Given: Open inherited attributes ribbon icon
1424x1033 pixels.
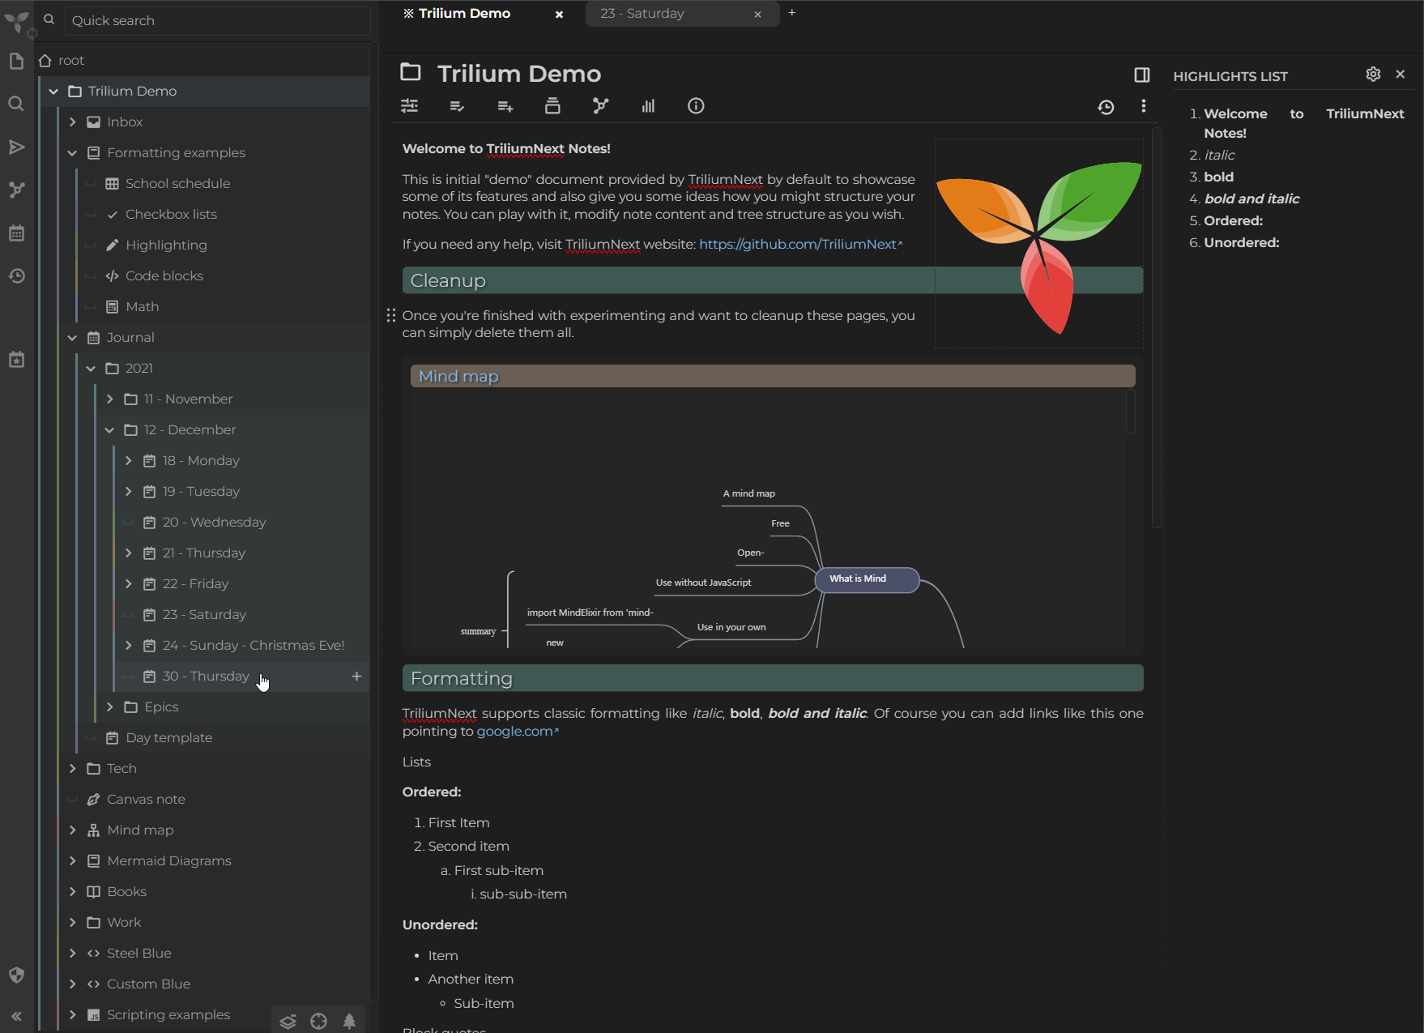Looking at the screenshot, I should tap(505, 106).
